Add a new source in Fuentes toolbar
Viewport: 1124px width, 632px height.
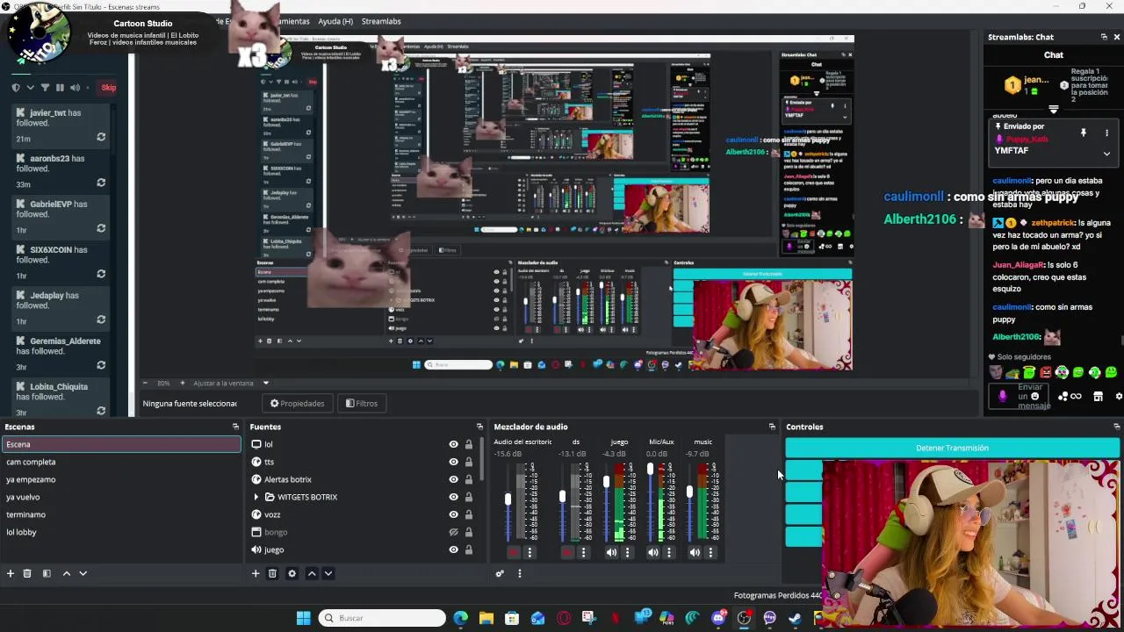coord(256,573)
